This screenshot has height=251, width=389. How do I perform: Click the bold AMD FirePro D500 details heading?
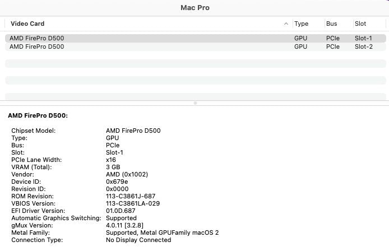[x=38, y=115]
